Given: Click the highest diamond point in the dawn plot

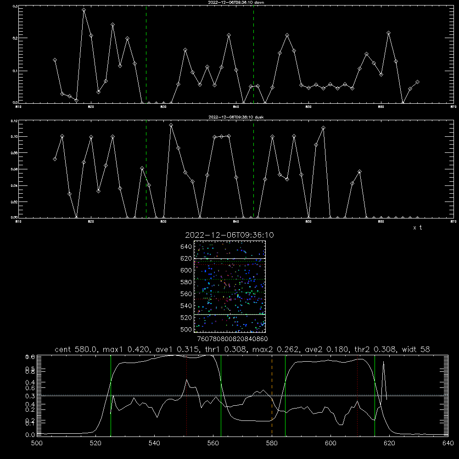Looking at the screenshot, I should [x=84, y=10].
